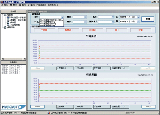Click the 选择类型 panel header
The height and width of the screenshot is (115, 160).
13,62
